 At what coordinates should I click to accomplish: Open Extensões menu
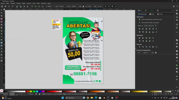point(44,3)
